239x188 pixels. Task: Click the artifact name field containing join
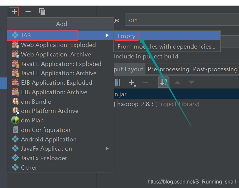[182, 20]
